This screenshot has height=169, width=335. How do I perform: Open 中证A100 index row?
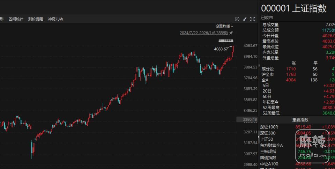(269, 164)
